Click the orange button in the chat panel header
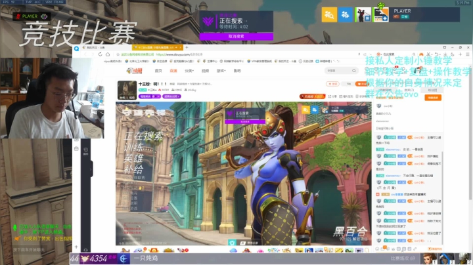 (x=433, y=98)
